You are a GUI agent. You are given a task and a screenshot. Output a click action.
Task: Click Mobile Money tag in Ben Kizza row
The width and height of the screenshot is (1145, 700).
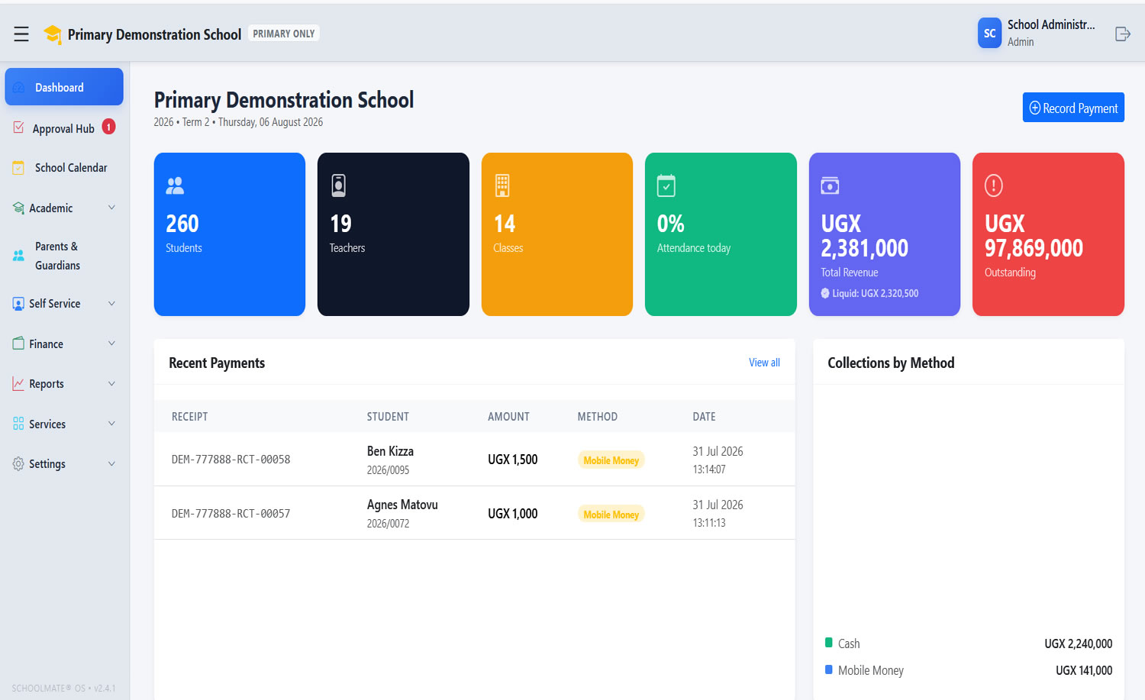click(611, 460)
